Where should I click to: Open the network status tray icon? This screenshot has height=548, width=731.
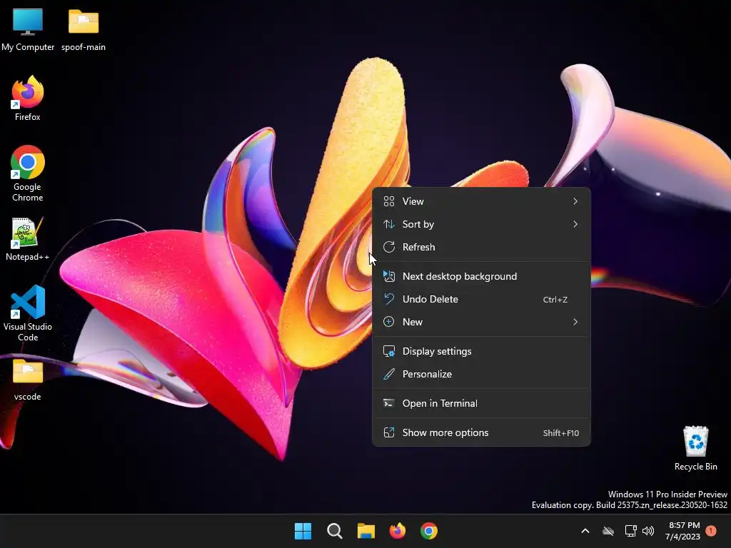pos(630,531)
